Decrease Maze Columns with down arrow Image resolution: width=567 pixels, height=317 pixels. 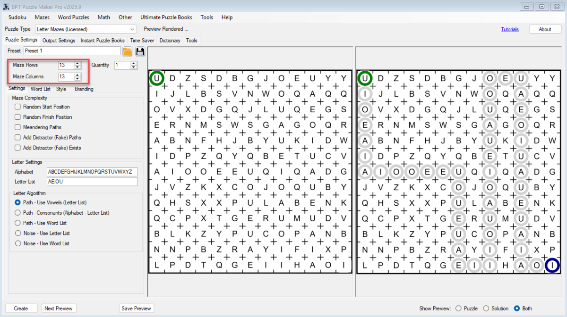pos(77,78)
